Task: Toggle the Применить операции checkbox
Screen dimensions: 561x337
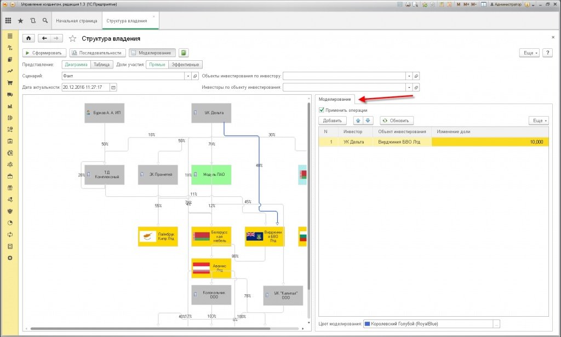Action: coord(321,110)
